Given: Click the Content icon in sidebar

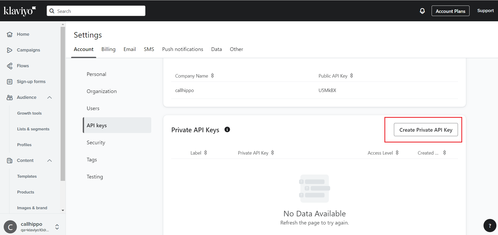Looking at the screenshot, I should tap(10, 161).
